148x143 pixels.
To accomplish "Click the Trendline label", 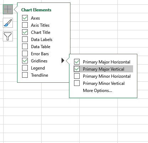I will click(39, 75).
